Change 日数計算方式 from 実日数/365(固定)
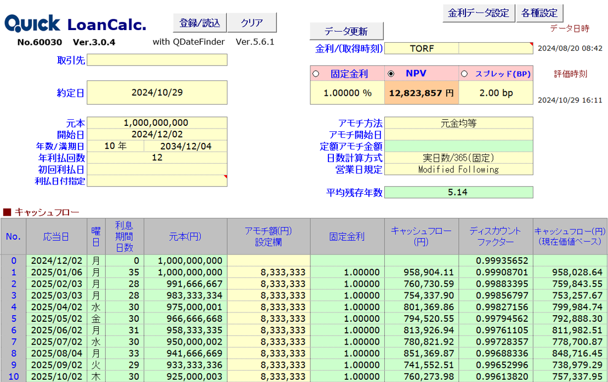Image resolution: width=608 pixels, height=382 pixels. coord(458,158)
